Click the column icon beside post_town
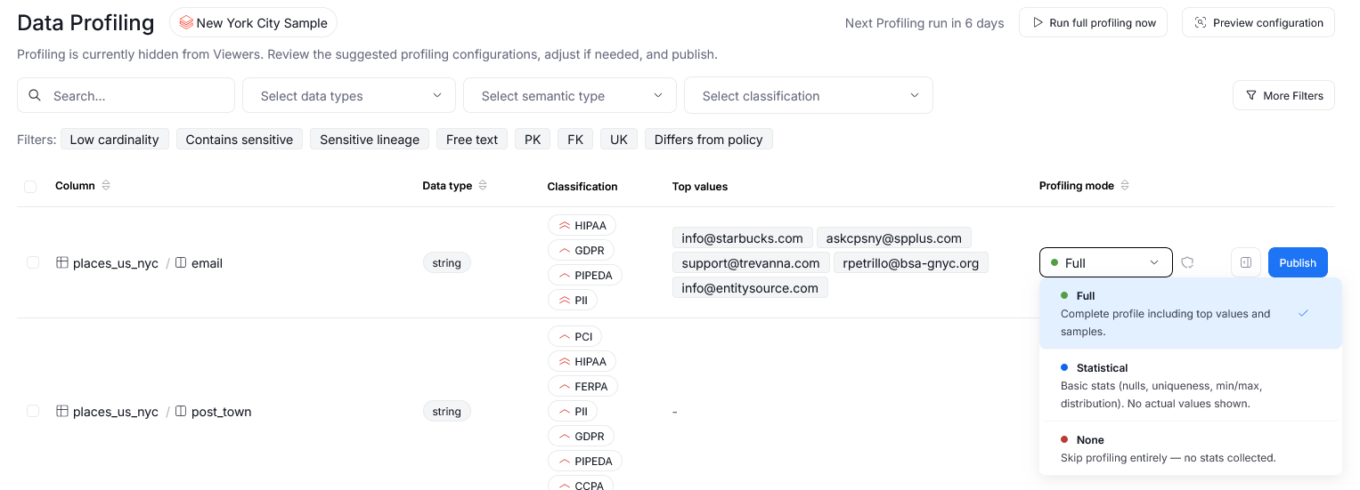 click(181, 412)
